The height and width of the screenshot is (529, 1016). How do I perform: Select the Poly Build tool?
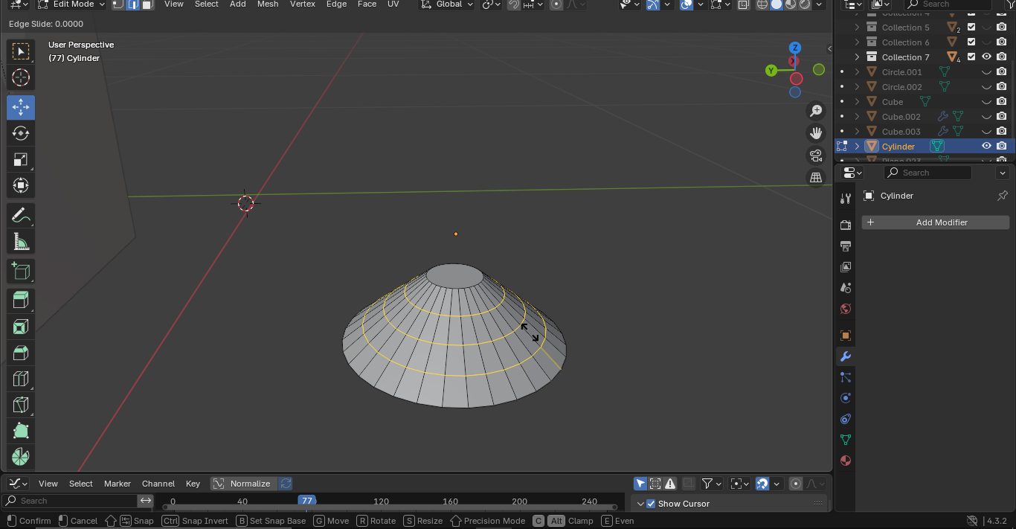click(x=21, y=431)
